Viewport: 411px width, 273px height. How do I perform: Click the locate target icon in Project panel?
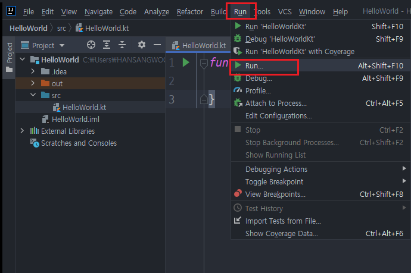coord(91,45)
